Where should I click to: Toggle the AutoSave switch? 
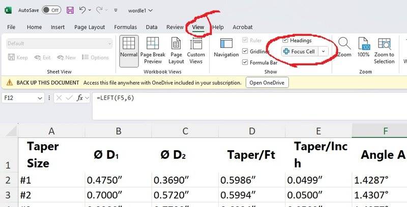coord(51,10)
